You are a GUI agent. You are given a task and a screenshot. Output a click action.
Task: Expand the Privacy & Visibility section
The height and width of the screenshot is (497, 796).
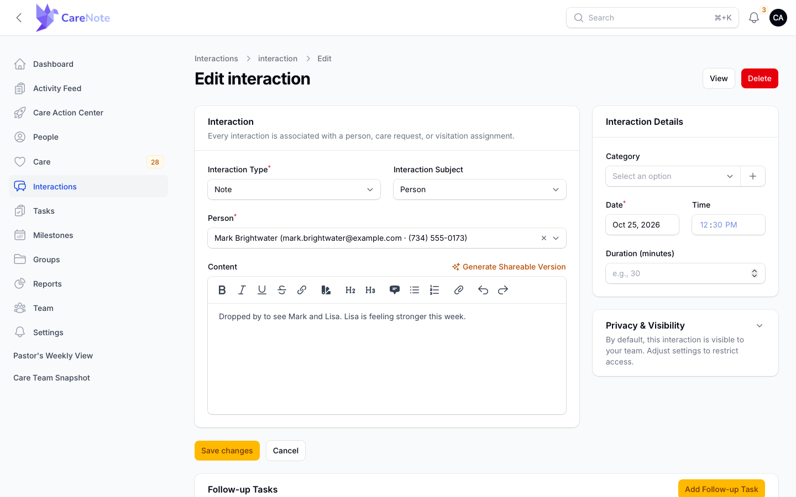click(x=760, y=326)
